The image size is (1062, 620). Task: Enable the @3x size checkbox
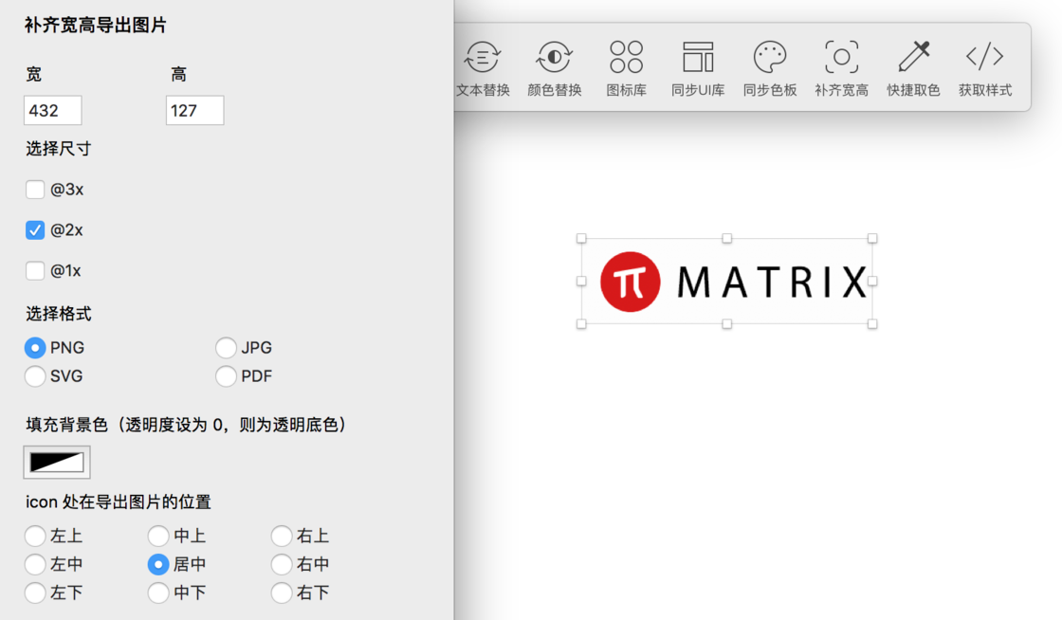[35, 190]
